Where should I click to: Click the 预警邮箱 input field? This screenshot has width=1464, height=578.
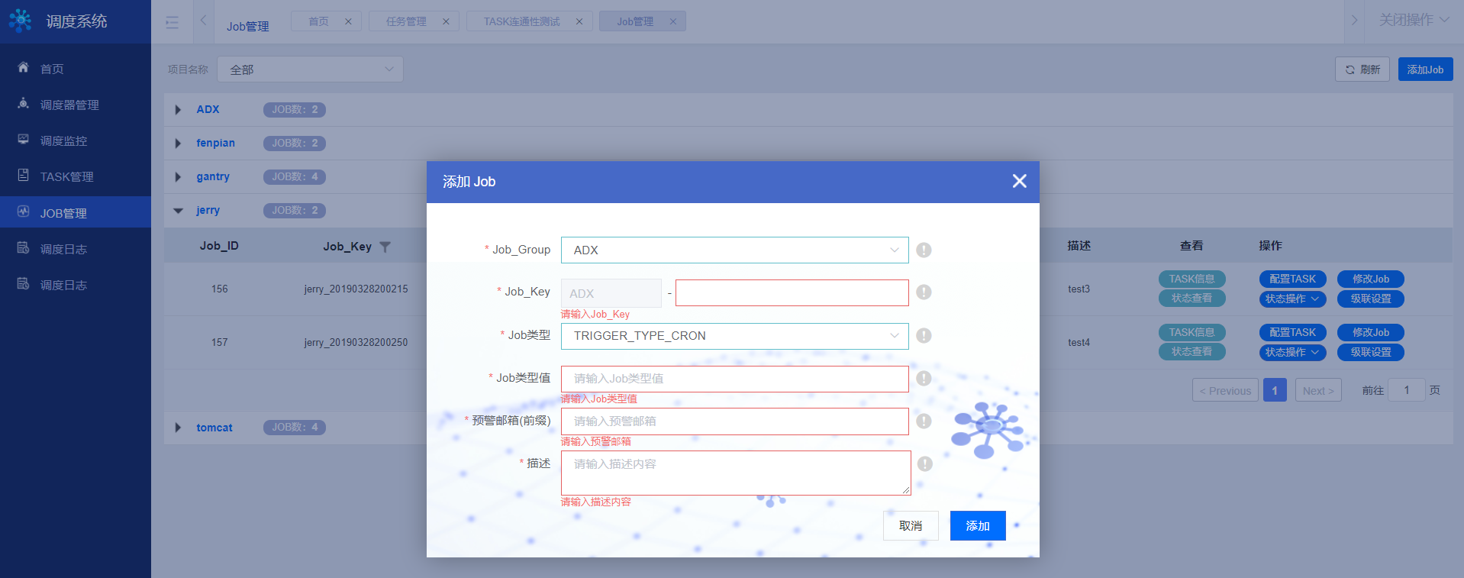pyautogui.click(x=734, y=421)
